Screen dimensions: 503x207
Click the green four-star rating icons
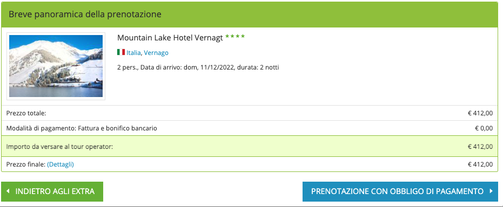tap(235, 36)
